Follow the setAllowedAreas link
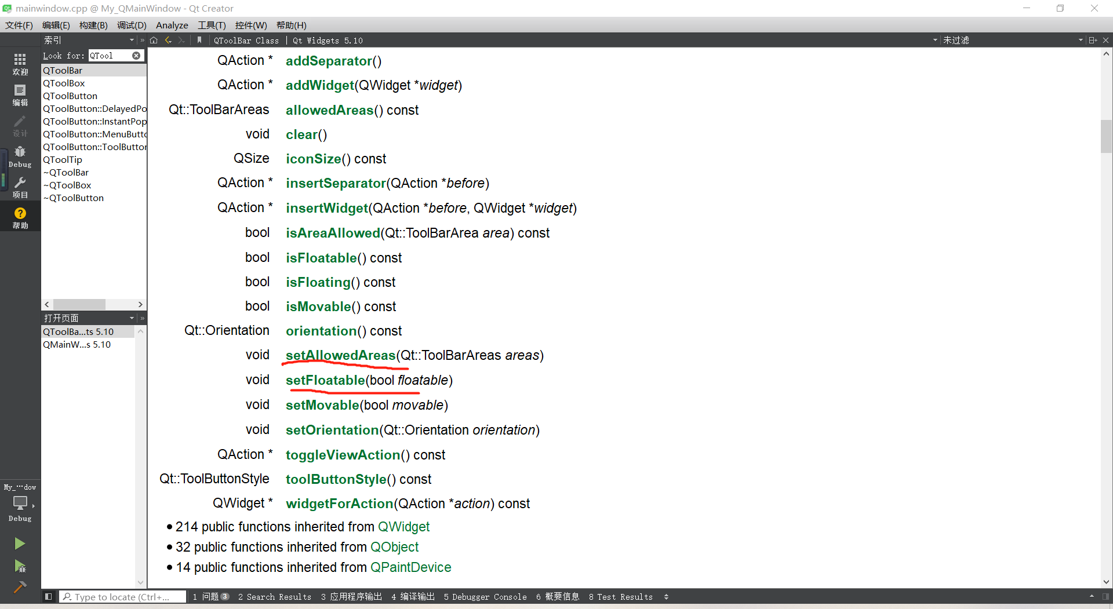Image resolution: width=1113 pixels, height=609 pixels. [x=341, y=355]
